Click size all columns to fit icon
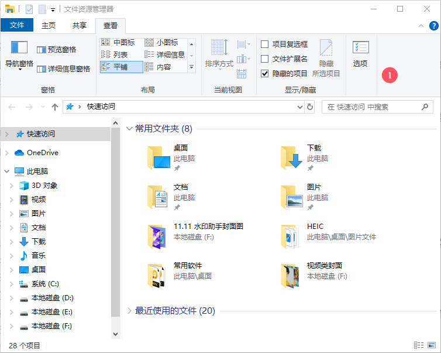 pos(242,74)
